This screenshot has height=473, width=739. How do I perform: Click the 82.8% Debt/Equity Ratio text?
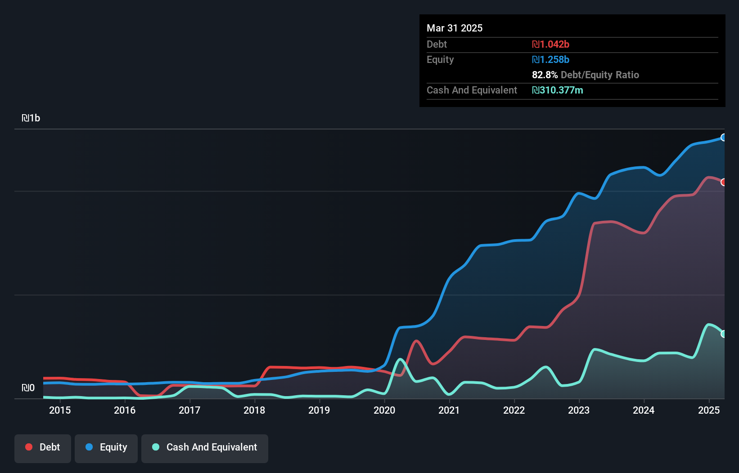(585, 75)
